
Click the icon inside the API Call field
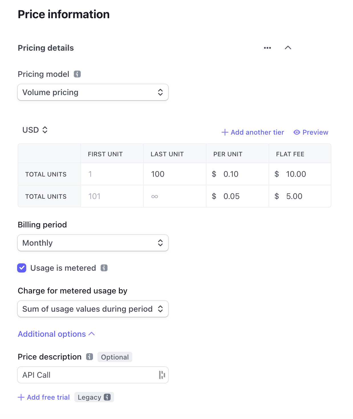(x=162, y=375)
